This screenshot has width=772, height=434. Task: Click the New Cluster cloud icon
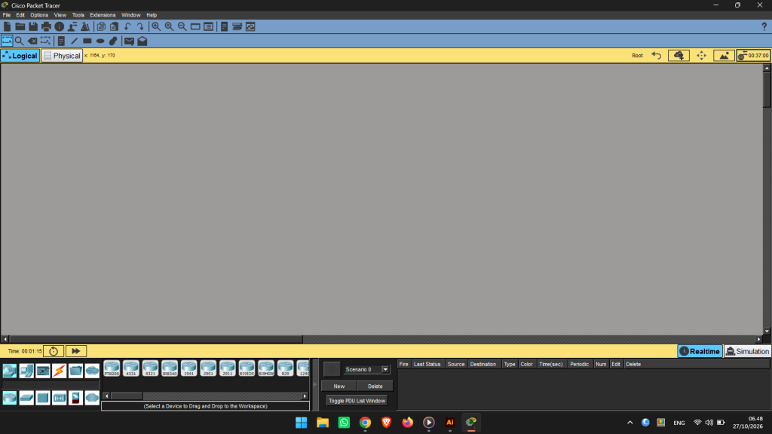pos(679,56)
